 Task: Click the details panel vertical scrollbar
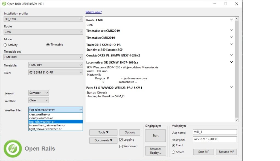pos(237,68)
